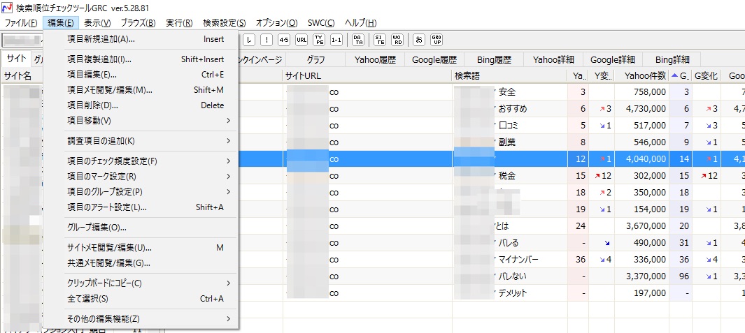Screen dimensions: 745x333
Task: Expand クリップボードにコピー(C) submenu
Action: 141,283
